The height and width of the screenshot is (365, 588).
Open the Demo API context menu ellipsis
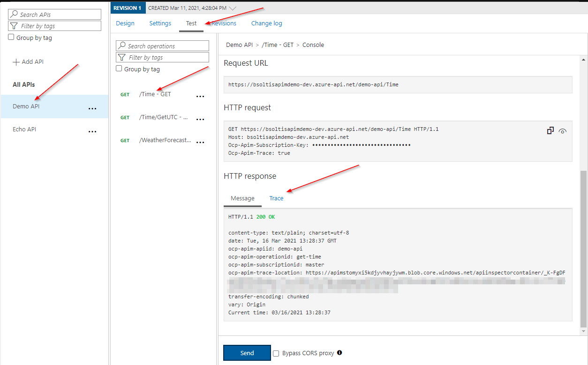92,108
